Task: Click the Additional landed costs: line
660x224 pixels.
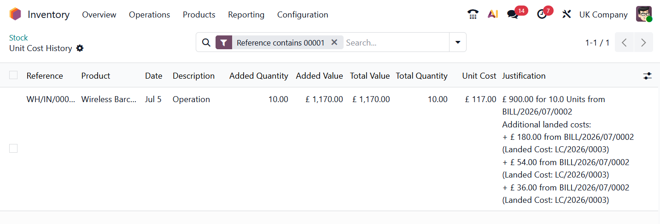Action: point(546,125)
